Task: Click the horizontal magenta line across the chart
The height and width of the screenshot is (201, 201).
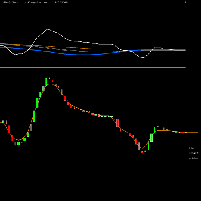Action: (93, 68)
